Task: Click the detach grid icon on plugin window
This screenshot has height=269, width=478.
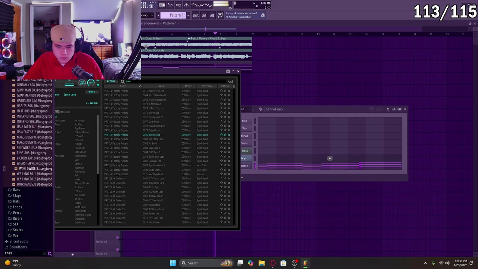Action: click(x=228, y=71)
